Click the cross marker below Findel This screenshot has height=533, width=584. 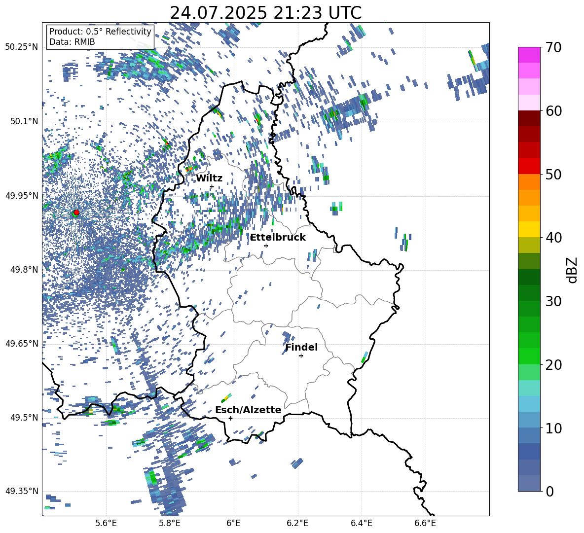point(301,356)
